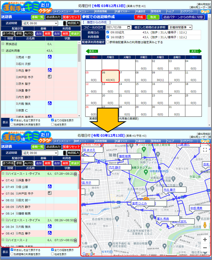Uncheck 16:00送り checkbox
This screenshot has width=212, height=260.
[x=108, y=37]
